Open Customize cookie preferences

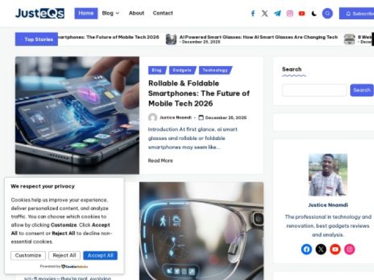[28, 256]
